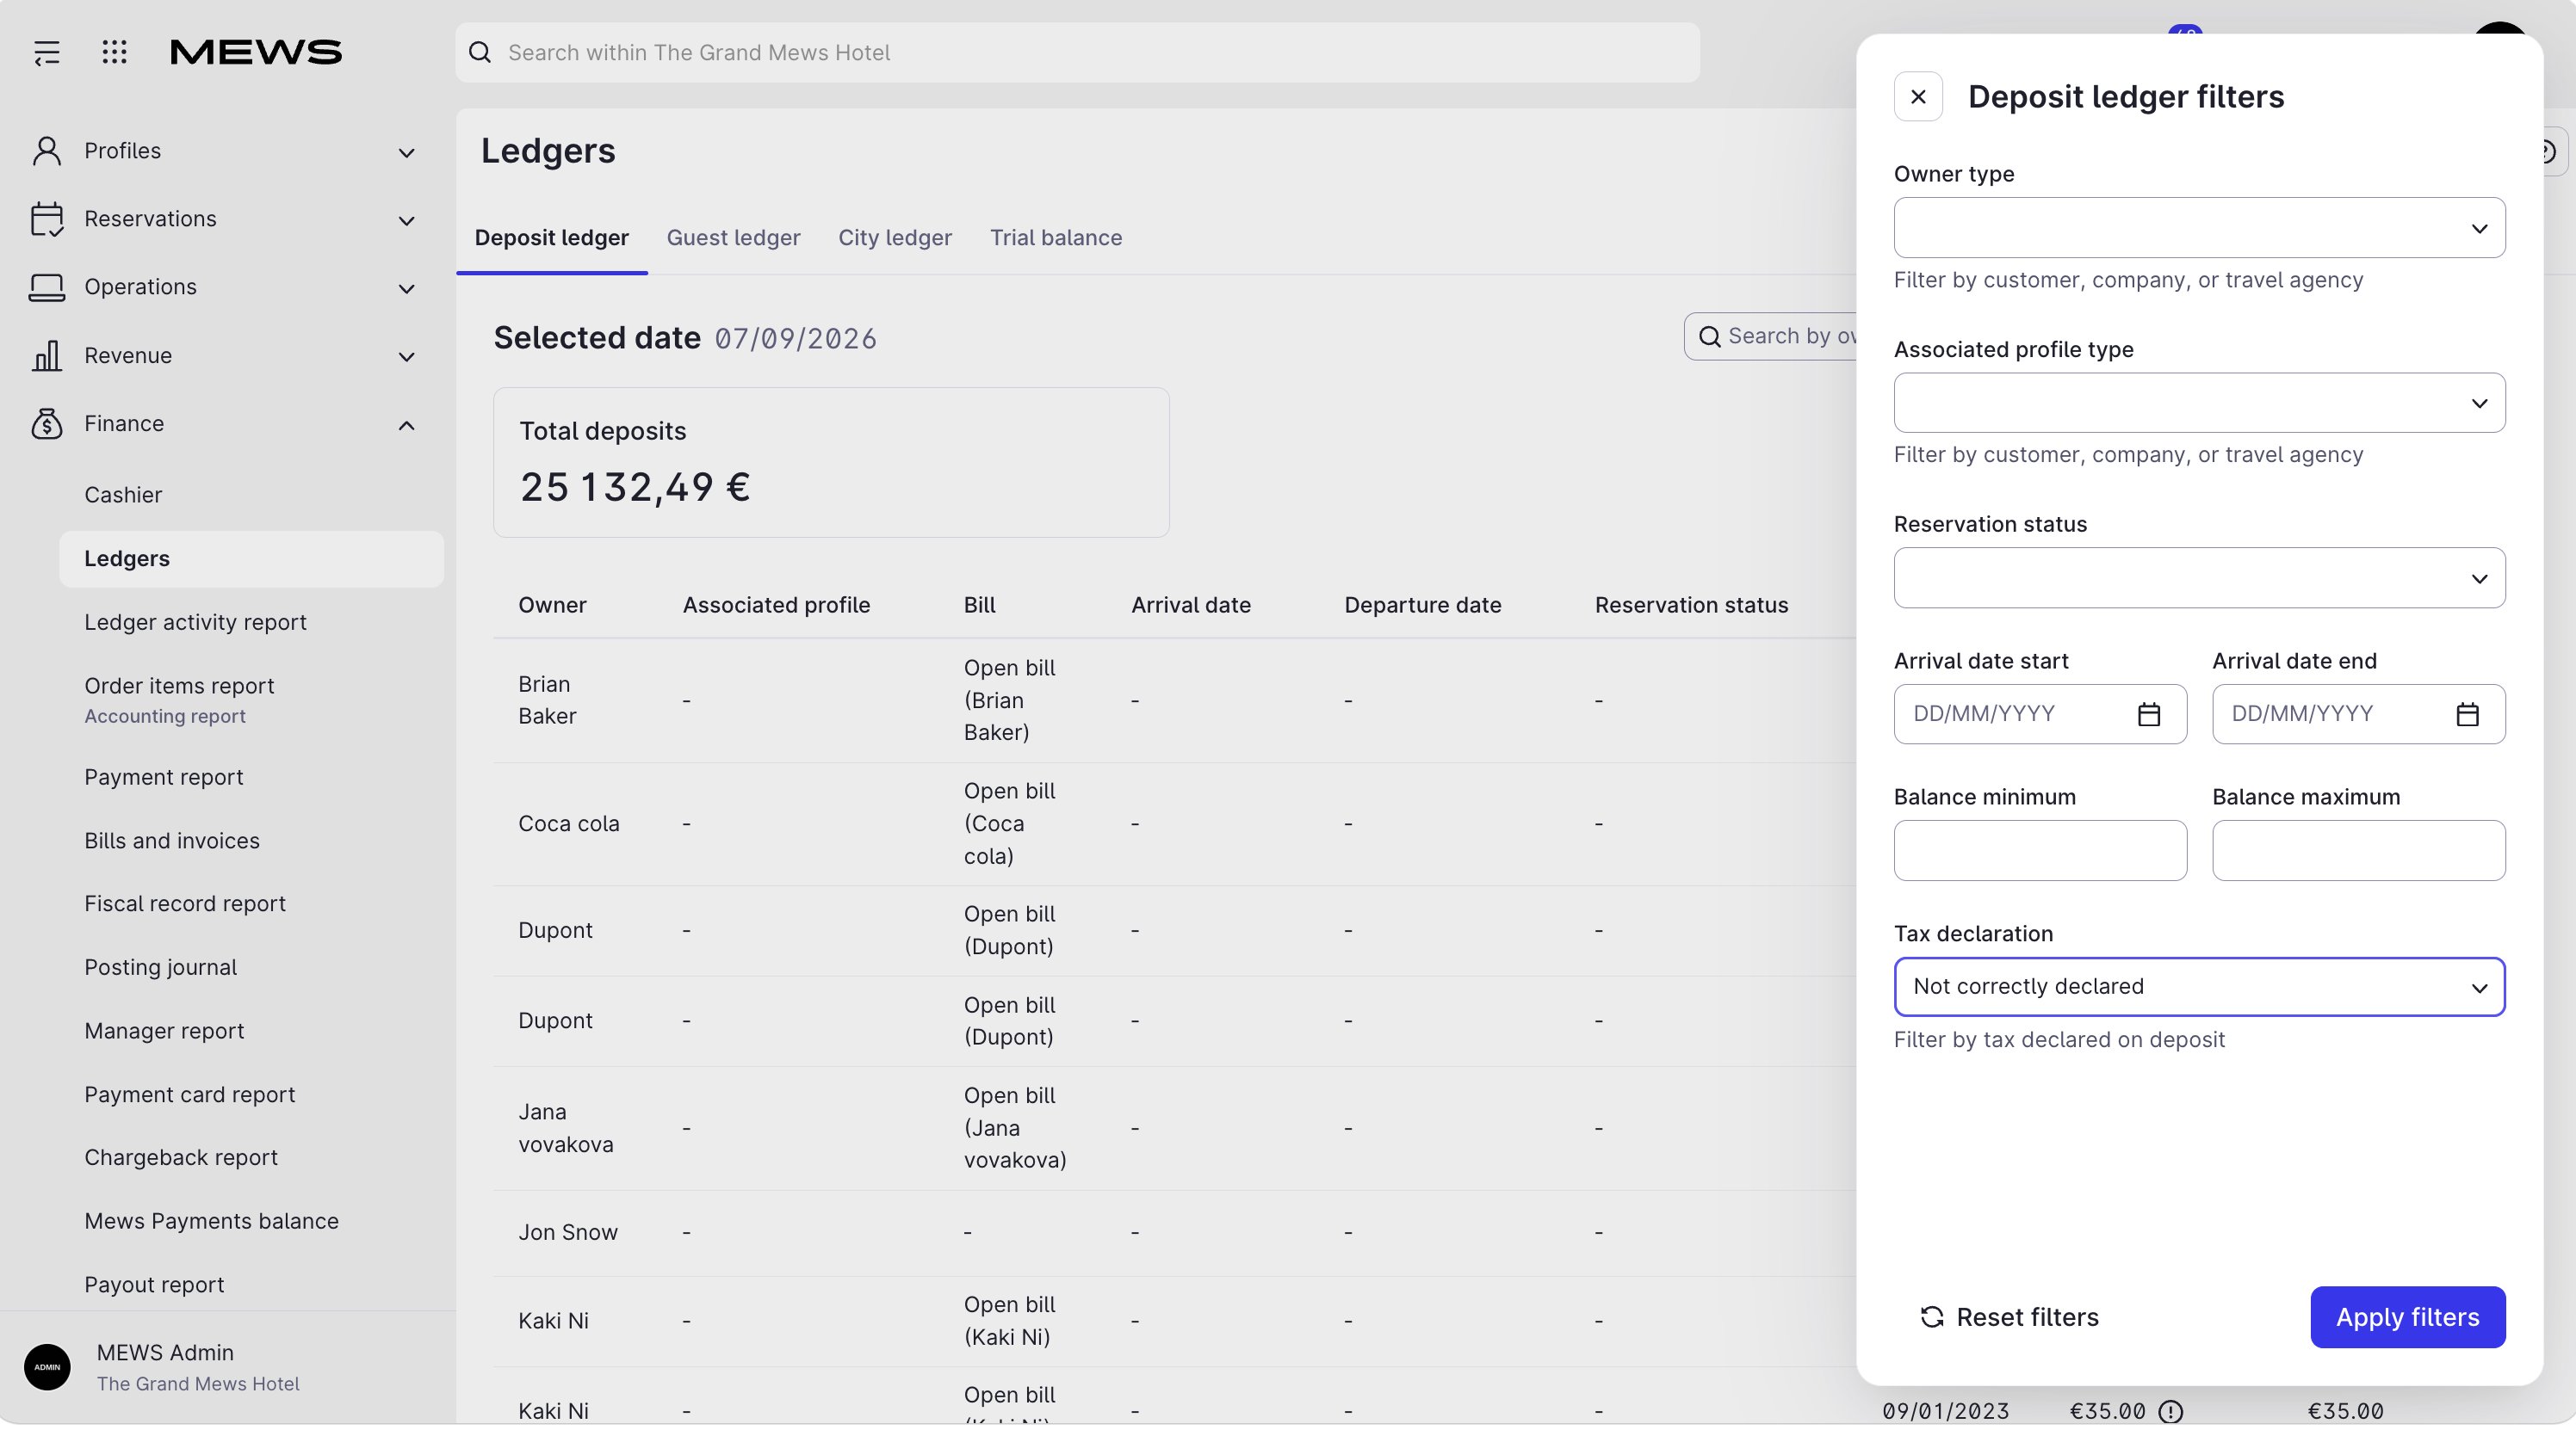Image resolution: width=2576 pixels, height=1430 pixels.
Task: Click the Operations laptop icon
Action: point(47,287)
